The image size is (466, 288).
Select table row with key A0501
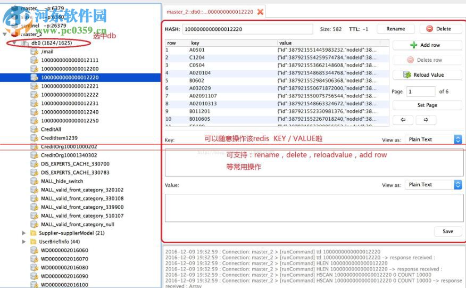point(277,50)
